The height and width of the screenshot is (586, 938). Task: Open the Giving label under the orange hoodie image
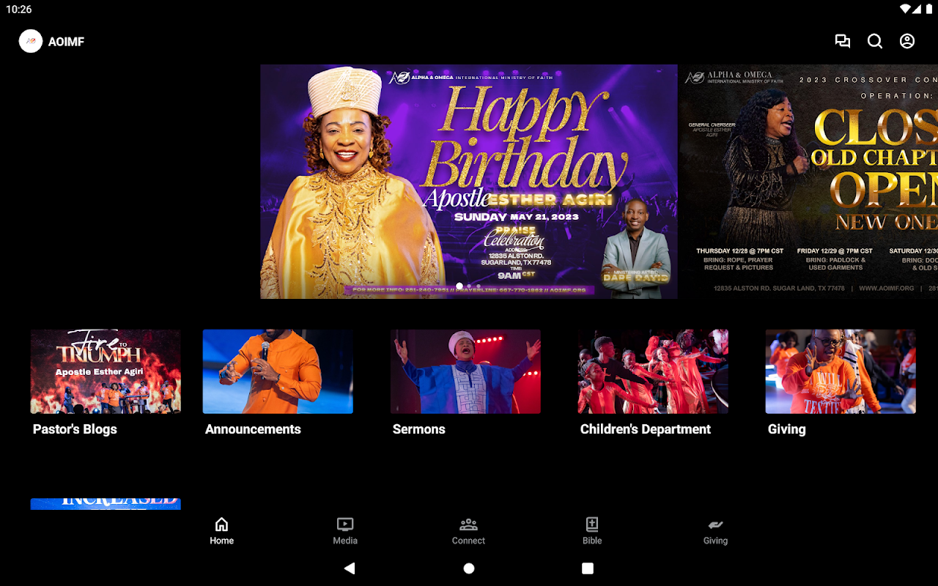point(786,429)
